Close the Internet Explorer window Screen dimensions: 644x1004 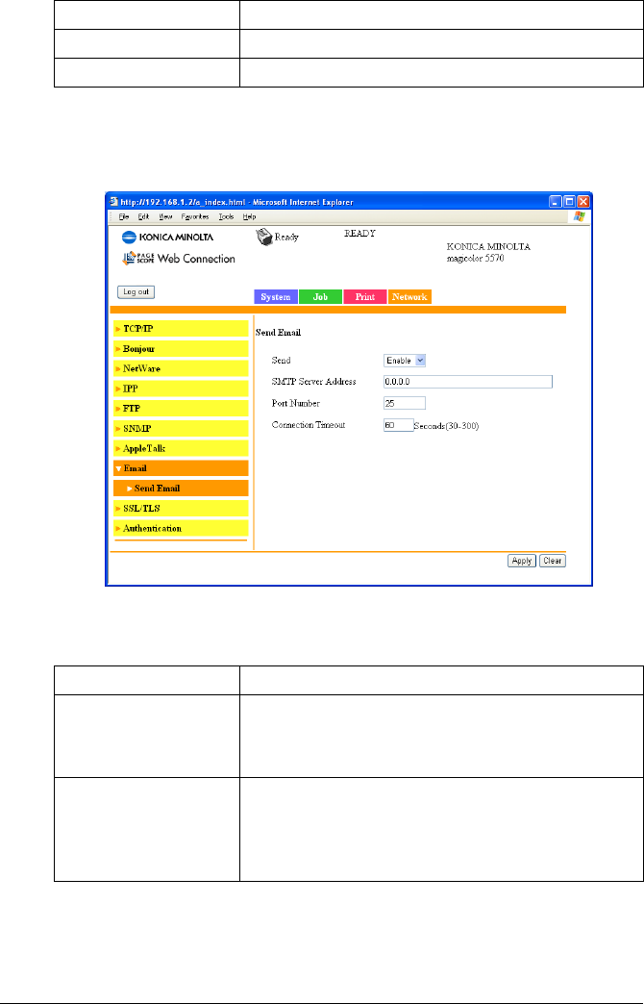click(x=583, y=201)
